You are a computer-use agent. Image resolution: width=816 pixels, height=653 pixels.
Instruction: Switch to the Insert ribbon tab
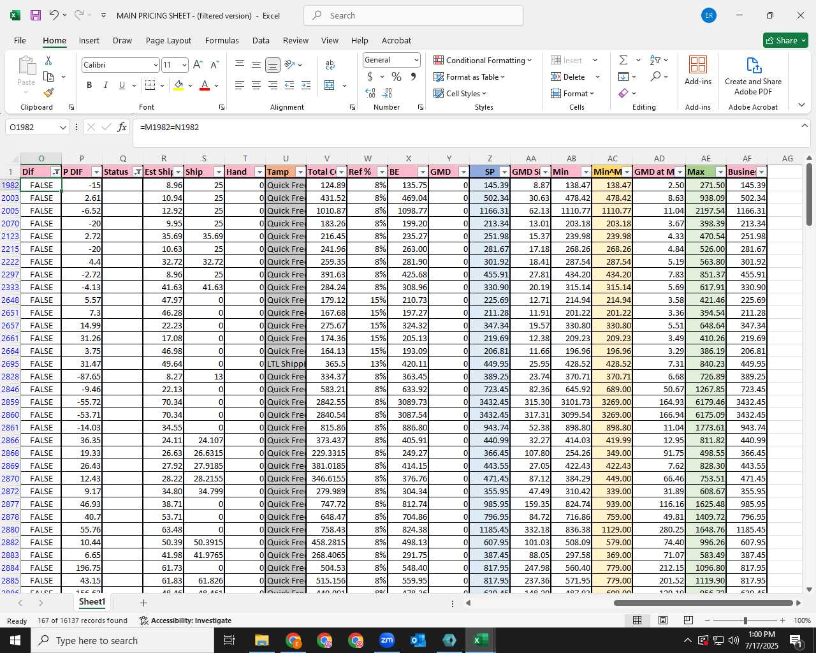(x=89, y=40)
